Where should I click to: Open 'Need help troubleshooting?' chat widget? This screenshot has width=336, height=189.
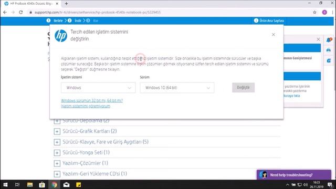tap(294, 175)
